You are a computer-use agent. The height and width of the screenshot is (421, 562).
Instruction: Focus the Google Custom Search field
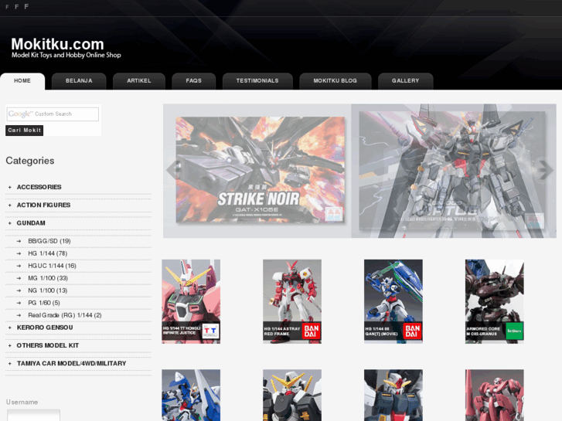(53, 114)
